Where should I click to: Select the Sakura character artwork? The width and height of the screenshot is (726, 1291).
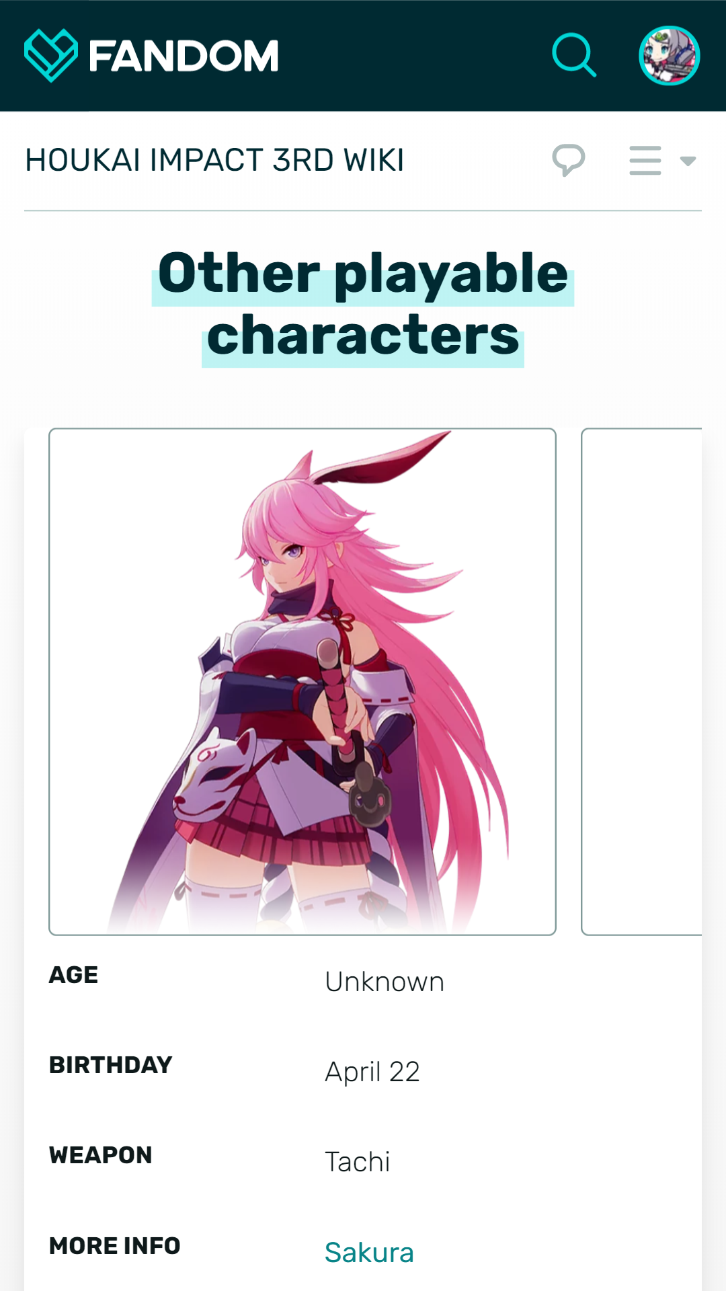302,682
